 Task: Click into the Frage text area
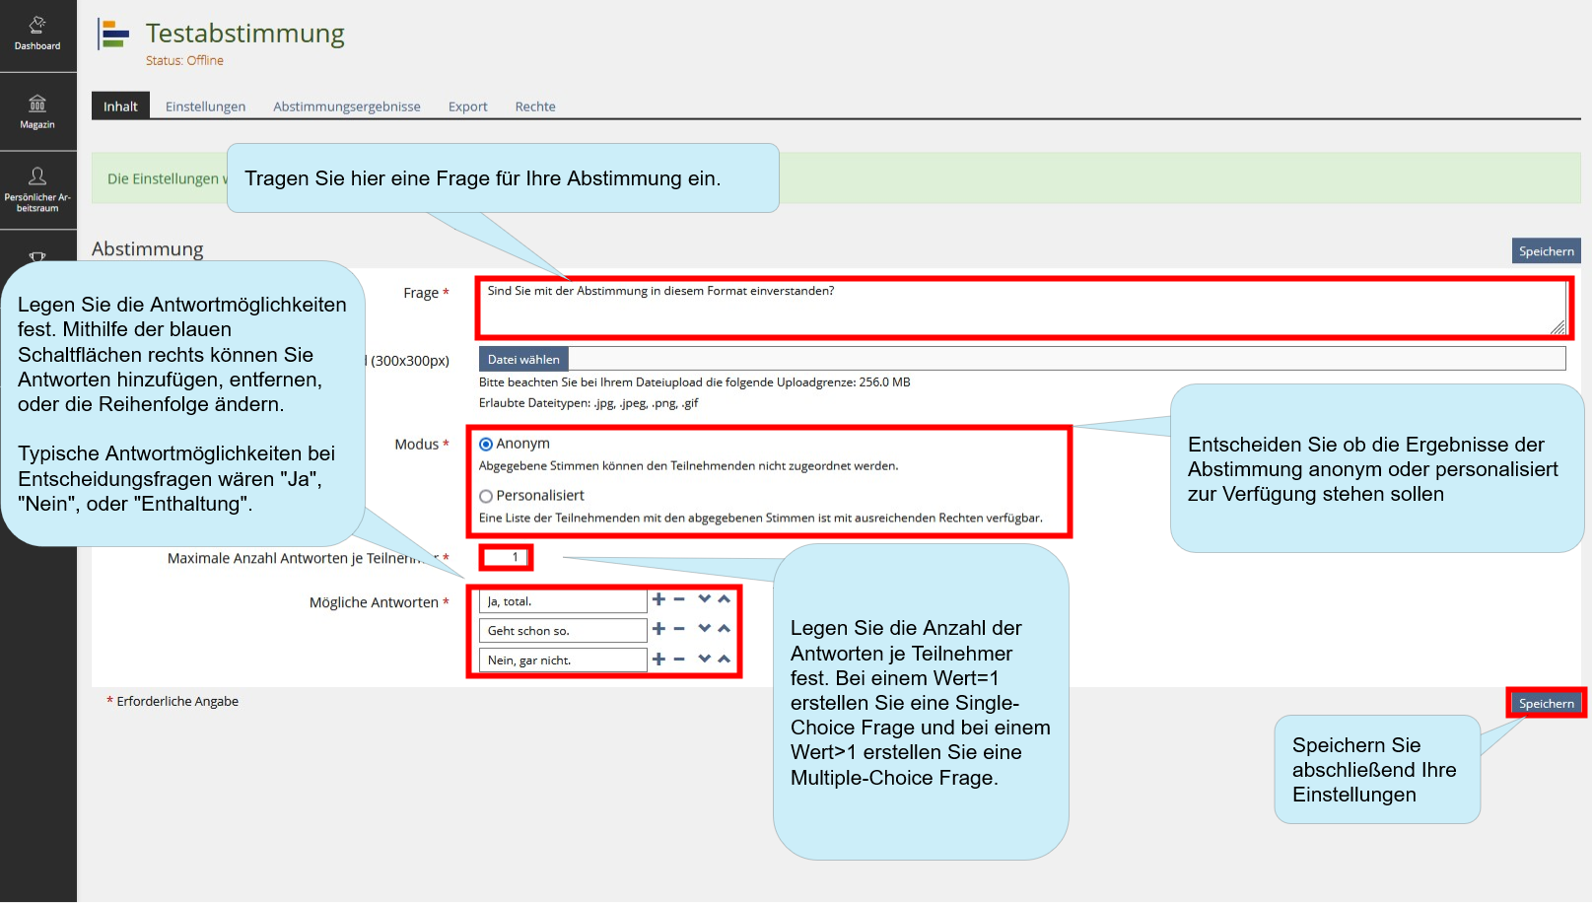1022,308
